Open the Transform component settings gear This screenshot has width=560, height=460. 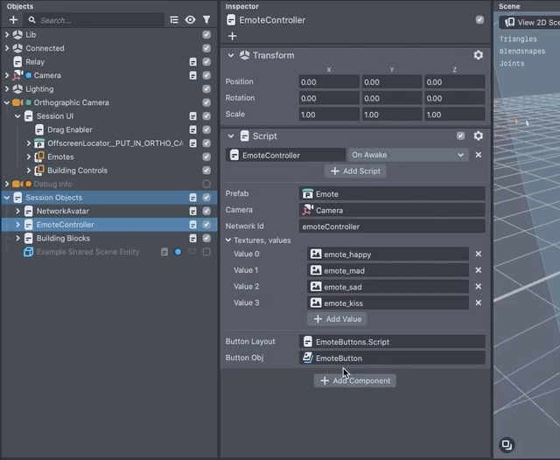(x=478, y=55)
